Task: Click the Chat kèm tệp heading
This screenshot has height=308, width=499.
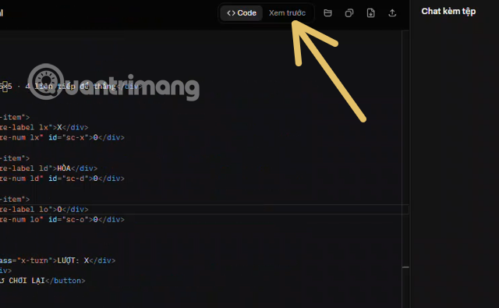Action: coord(448,12)
